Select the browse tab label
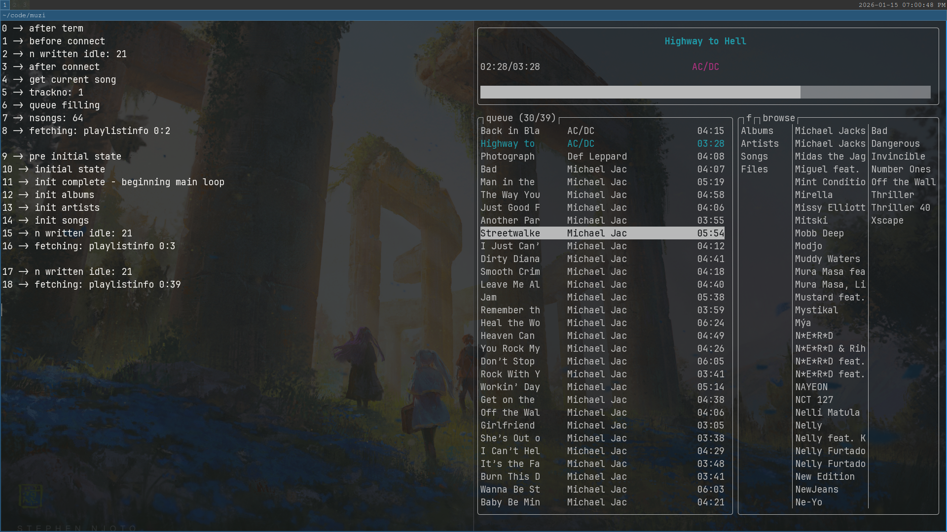Image resolution: width=947 pixels, height=532 pixels. click(778, 118)
